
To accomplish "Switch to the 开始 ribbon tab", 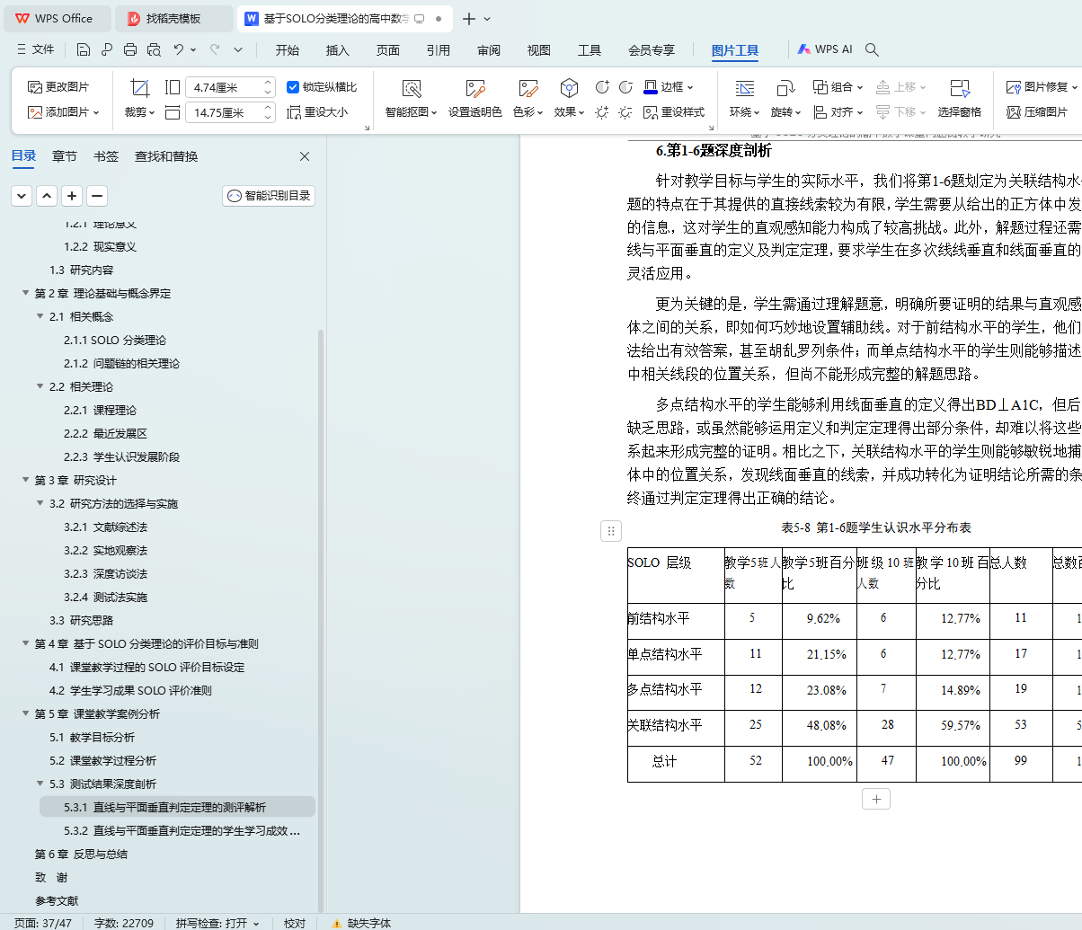I will point(288,50).
